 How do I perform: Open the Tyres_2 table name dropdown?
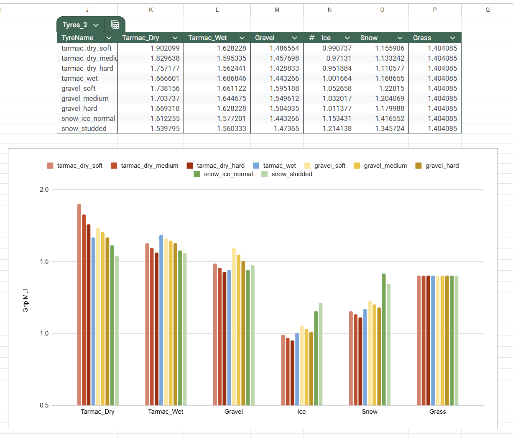pyautogui.click(x=96, y=25)
